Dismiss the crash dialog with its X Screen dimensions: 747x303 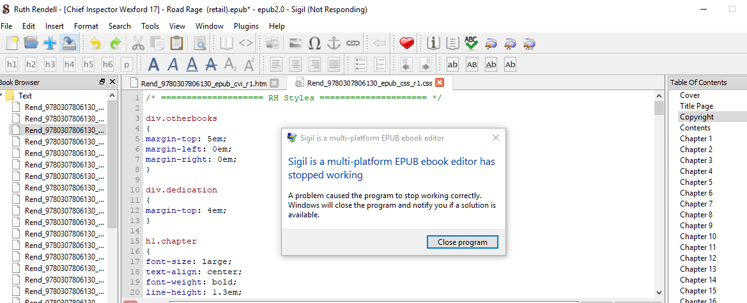coord(495,137)
